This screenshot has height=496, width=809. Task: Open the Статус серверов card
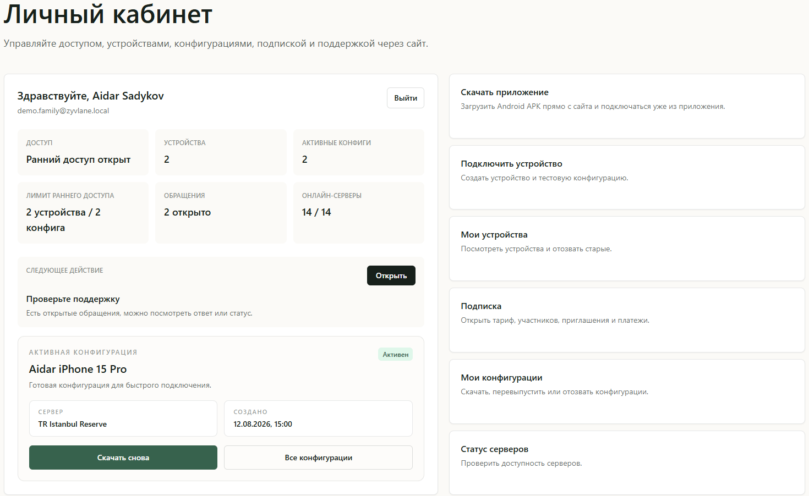tap(627, 463)
